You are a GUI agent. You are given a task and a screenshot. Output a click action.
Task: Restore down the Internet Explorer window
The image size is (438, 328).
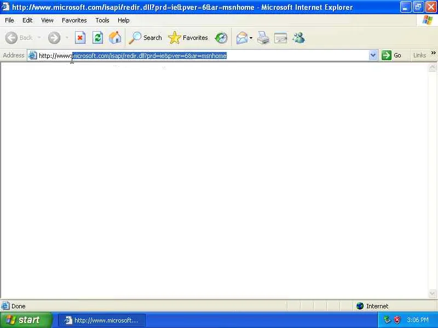click(x=418, y=7)
